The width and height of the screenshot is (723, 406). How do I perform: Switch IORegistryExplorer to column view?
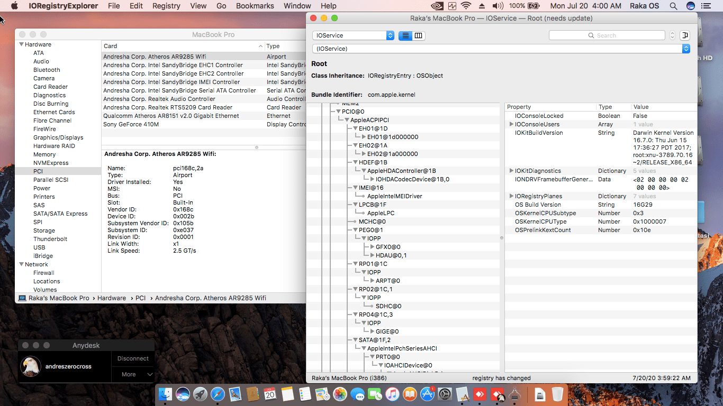(419, 35)
